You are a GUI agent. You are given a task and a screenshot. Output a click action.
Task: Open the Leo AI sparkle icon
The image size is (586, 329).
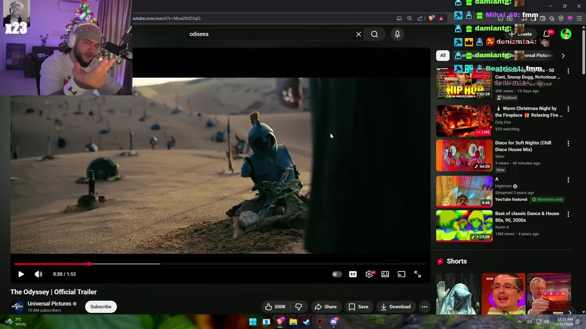pos(552,18)
